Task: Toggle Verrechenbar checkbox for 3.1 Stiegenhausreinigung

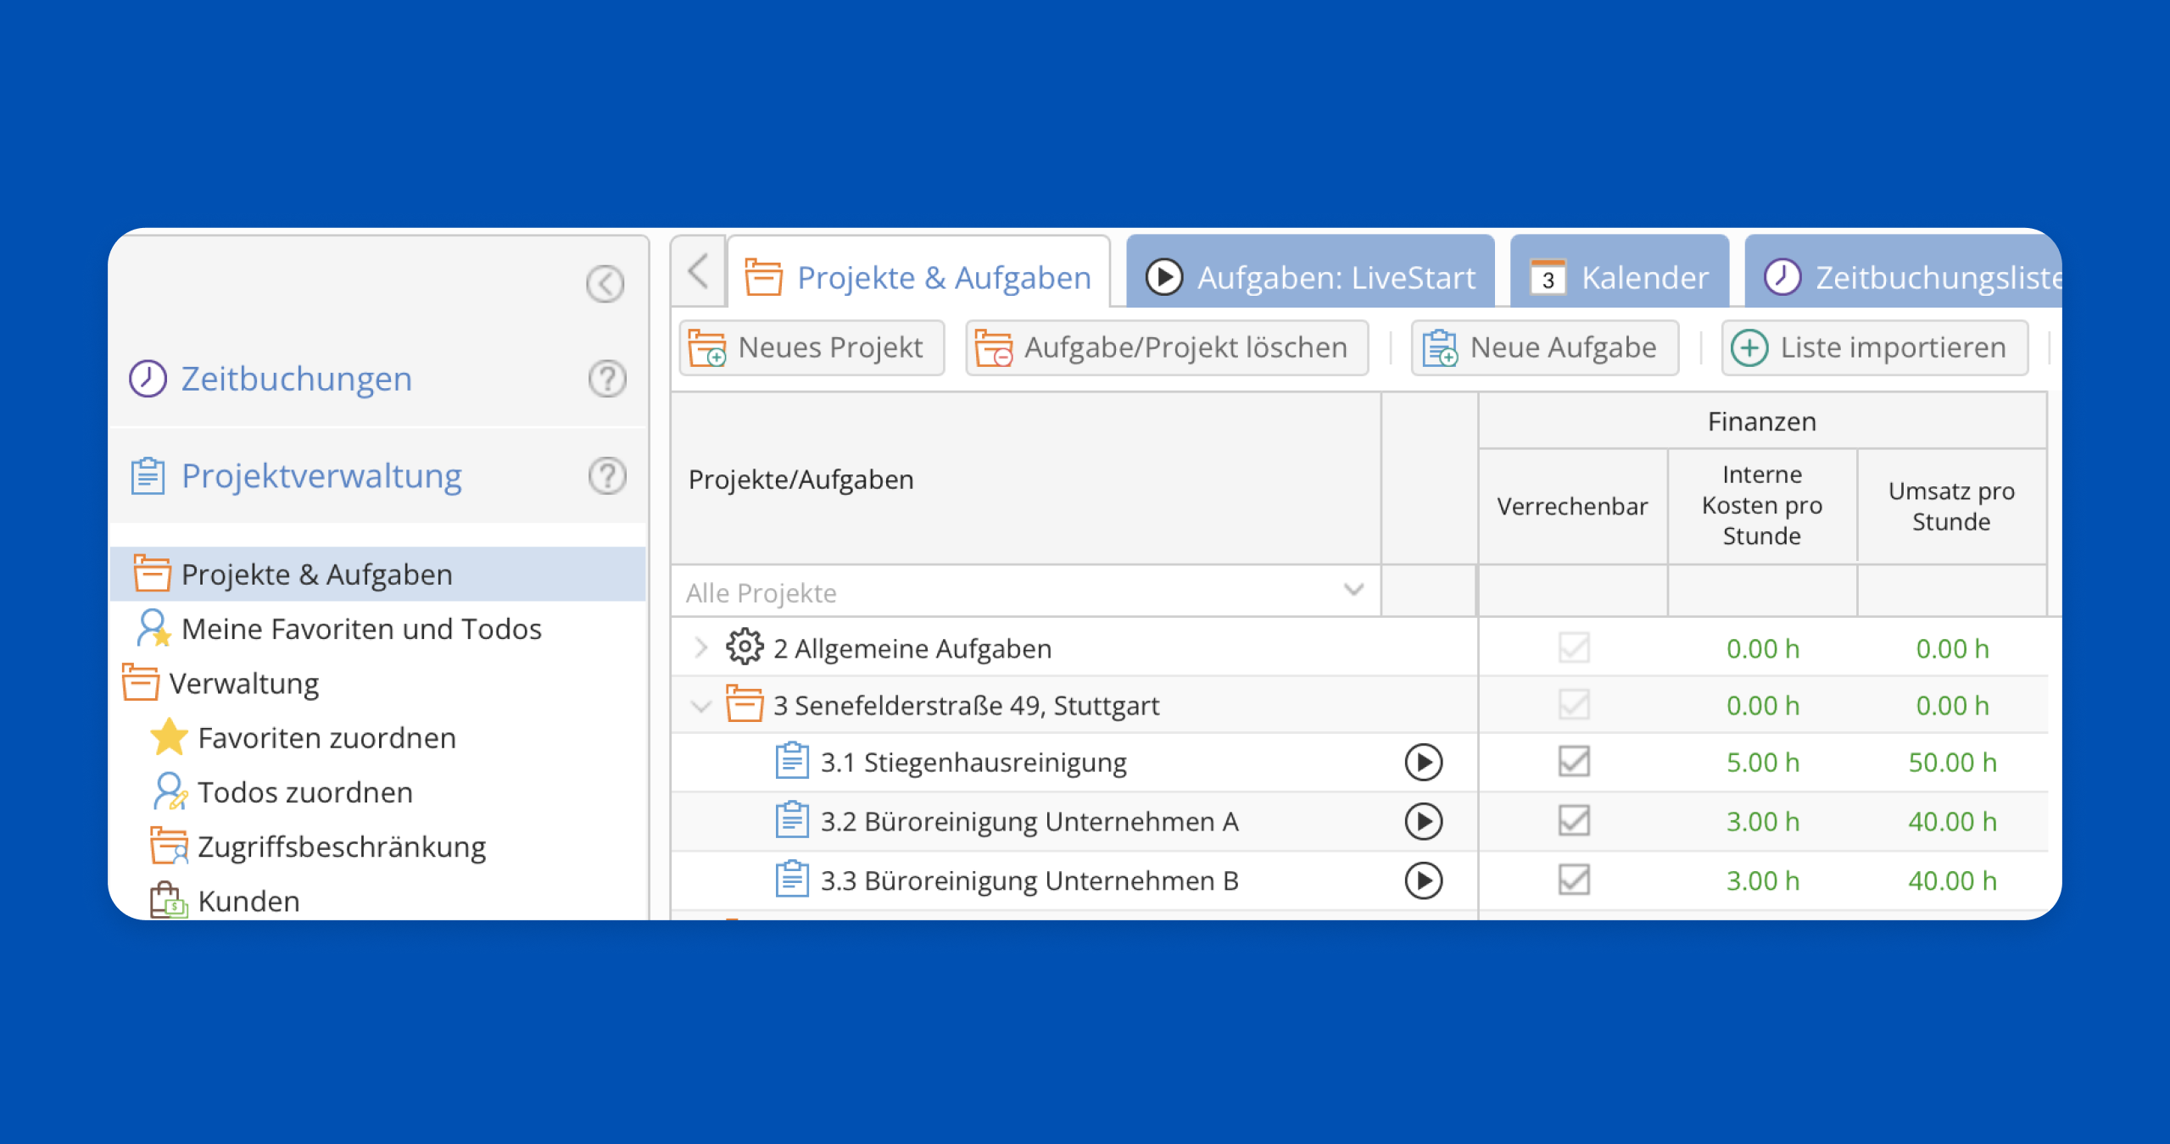Action: (x=1573, y=762)
